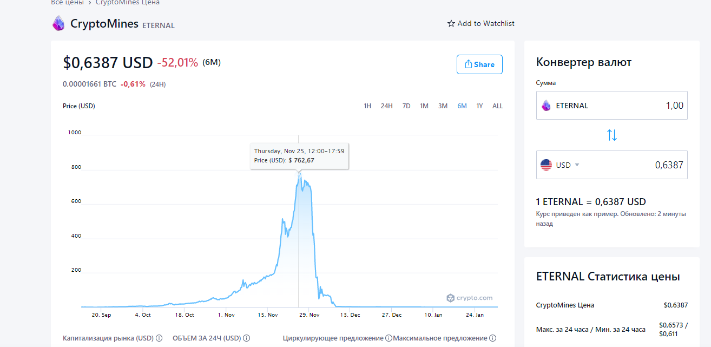
Task: Open info icon next to Капитализация рынка (USD)
Action: coord(159,338)
